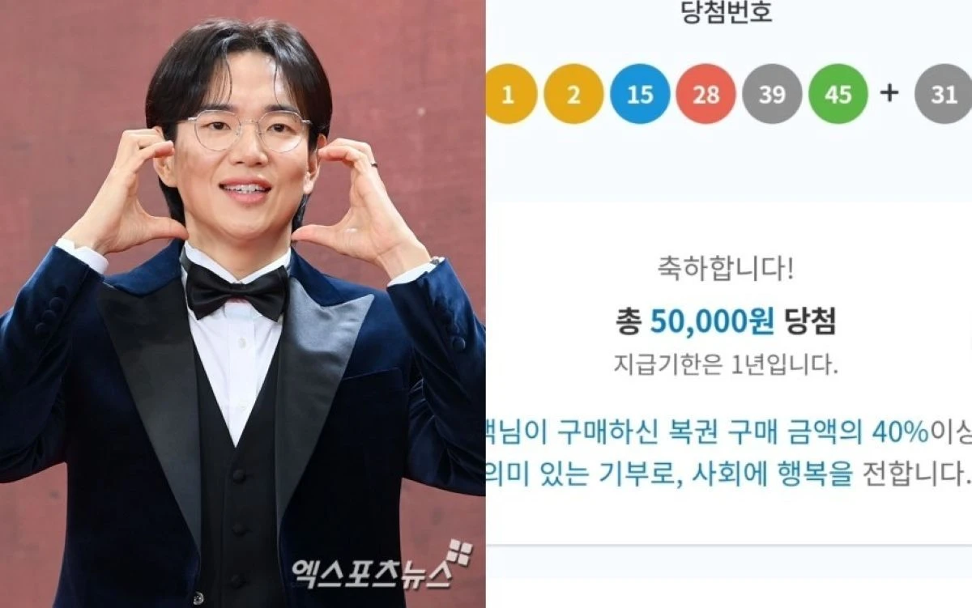Image resolution: width=972 pixels, height=608 pixels.
Task: Select the blue ball number 15
Action: (x=640, y=95)
